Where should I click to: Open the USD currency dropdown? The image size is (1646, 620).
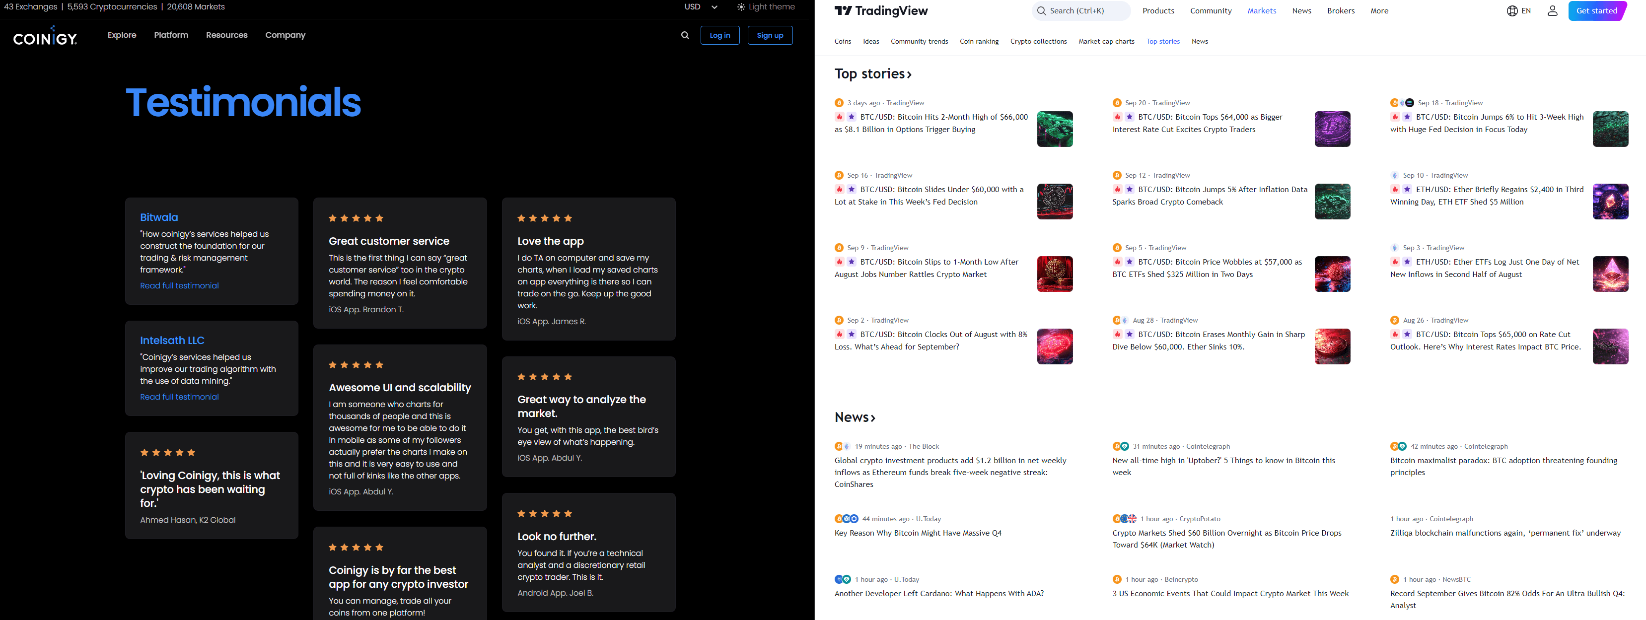point(701,7)
